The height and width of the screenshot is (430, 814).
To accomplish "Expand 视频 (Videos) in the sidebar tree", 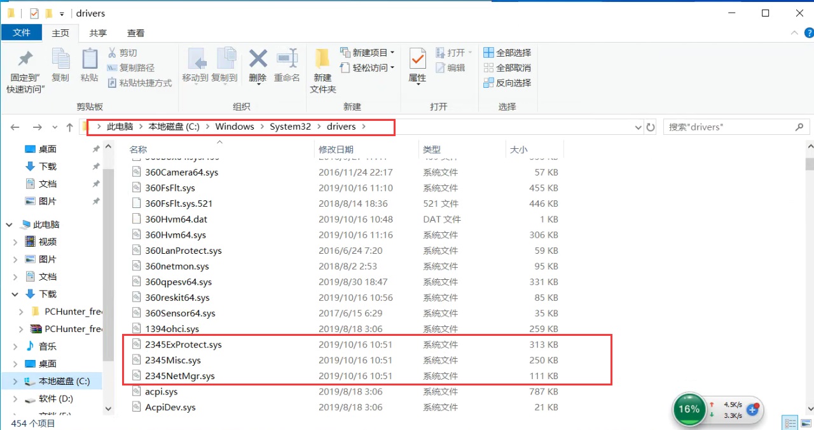I will click(15, 241).
